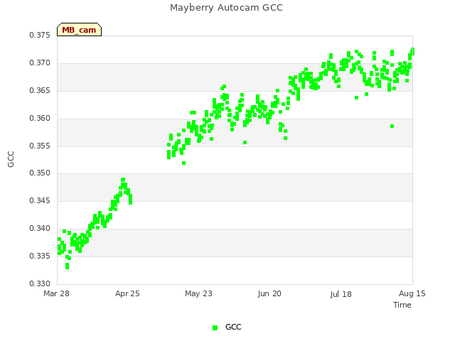Screen dimensions: 455x341
Task: Click the Mar 28 date label
Action: click(x=56, y=293)
